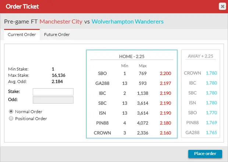Click the Manchester City team name

point(61,22)
